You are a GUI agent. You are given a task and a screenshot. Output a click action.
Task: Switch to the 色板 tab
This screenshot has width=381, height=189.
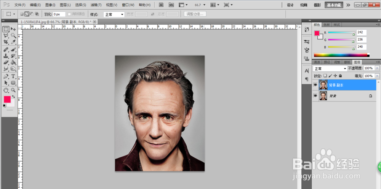click(327, 25)
